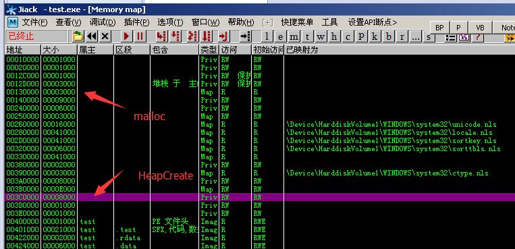Sort by the 属主 column header

click(96, 50)
